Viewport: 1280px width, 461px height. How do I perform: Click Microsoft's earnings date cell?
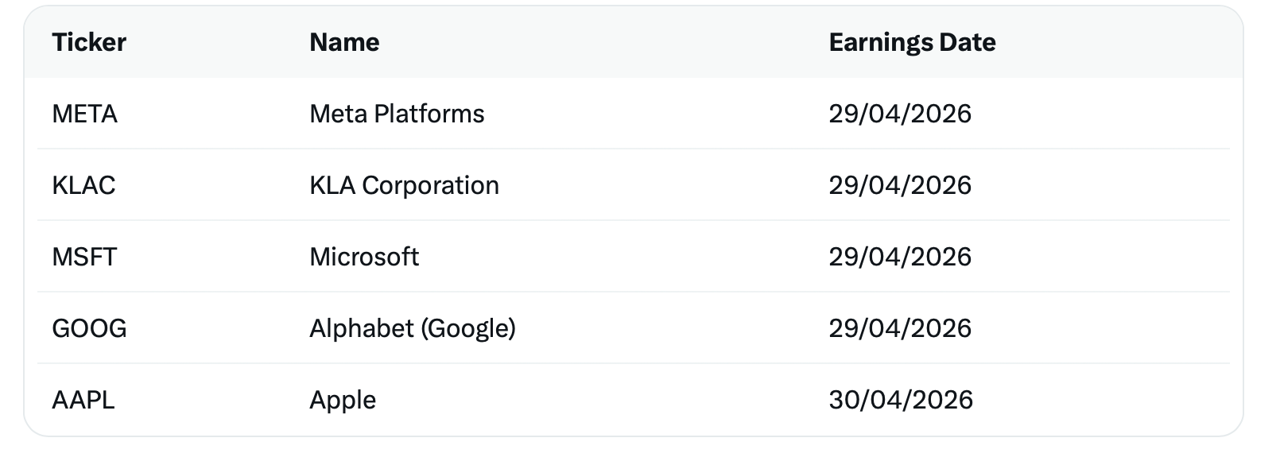[x=900, y=257]
